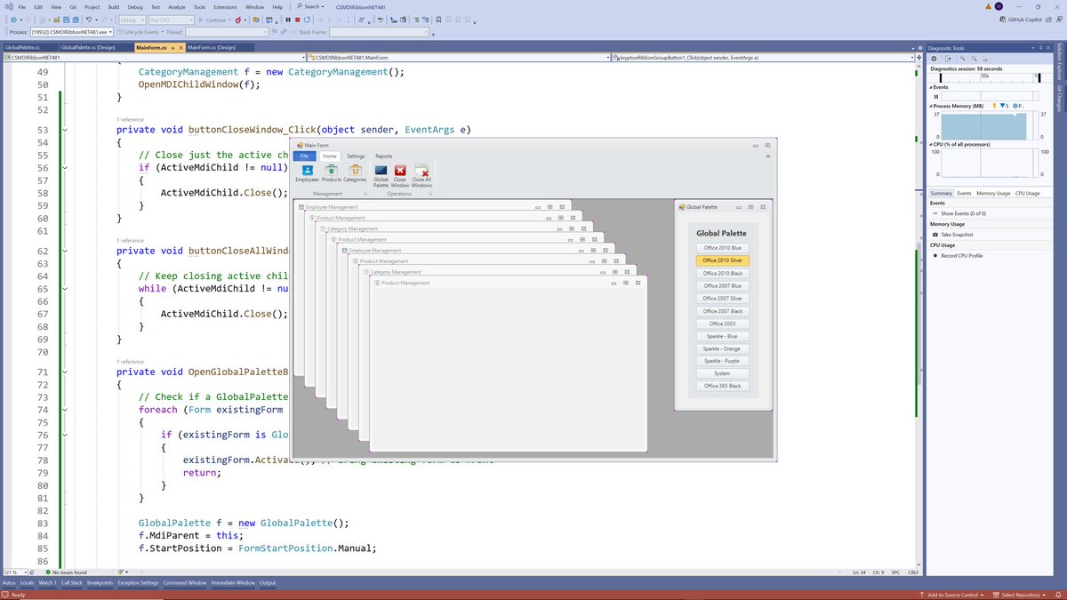Click the Break All pause icon in toolbar
Screen dimensions: 1067x600
point(287,20)
